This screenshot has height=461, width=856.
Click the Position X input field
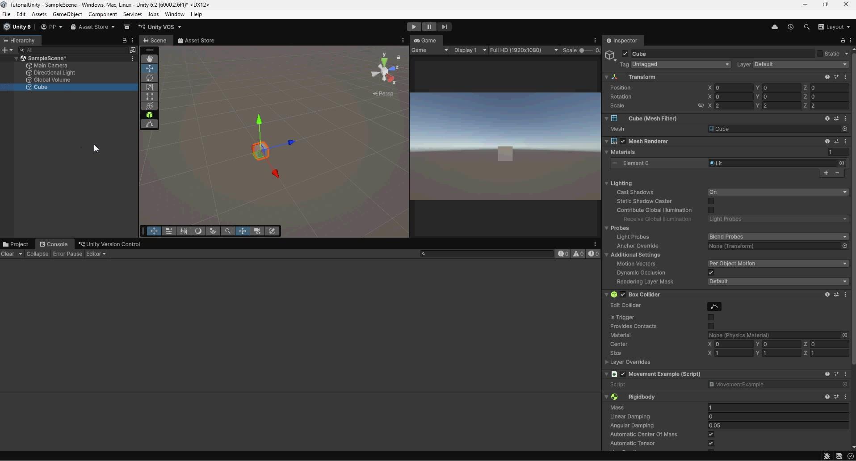click(x=734, y=88)
